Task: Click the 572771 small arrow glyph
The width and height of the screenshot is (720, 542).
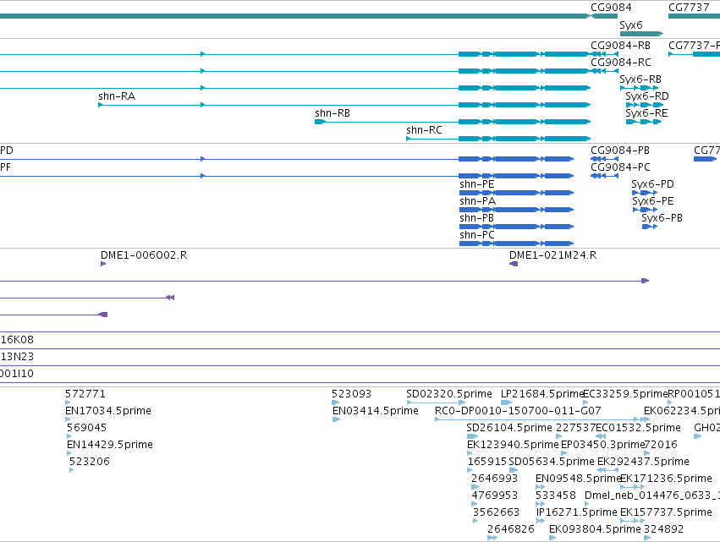Action: (68, 402)
